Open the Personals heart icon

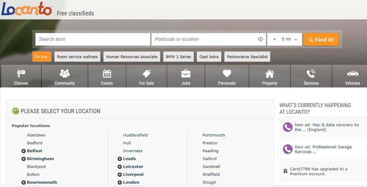point(227,74)
